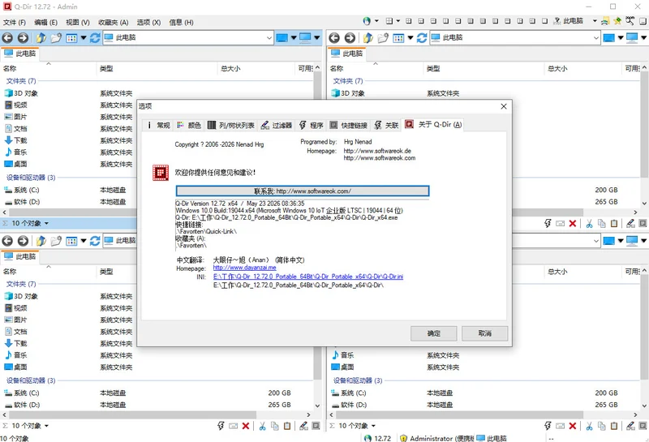The image size is (649, 442).
Task: Click the copy icon in bottom-left pane
Action: pos(274,426)
